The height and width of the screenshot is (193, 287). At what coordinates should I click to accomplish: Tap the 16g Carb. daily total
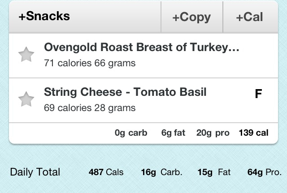click(x=161, y=172)
